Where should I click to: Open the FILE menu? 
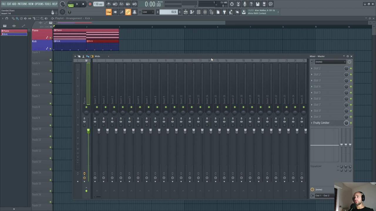coord(4,4)
